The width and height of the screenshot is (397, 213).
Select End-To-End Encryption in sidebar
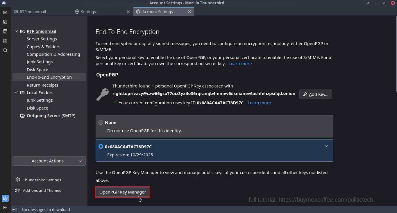tap(49, 77)
